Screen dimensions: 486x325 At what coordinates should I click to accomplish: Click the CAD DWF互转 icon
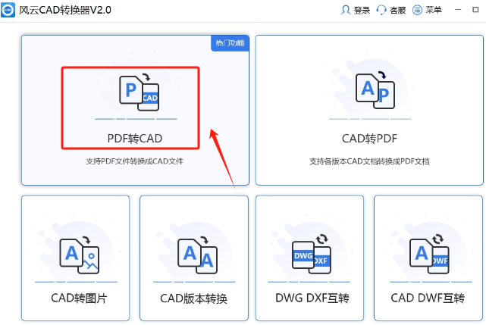pos(429,254)
